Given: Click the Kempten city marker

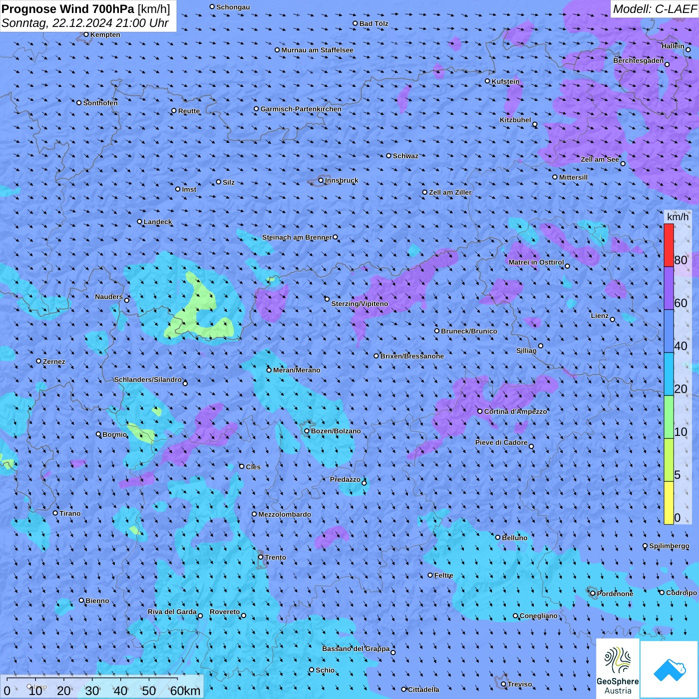Looking at the screenshot, I should (x=86, y=34).
